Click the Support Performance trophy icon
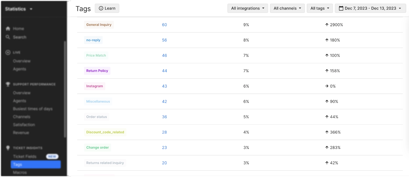 click(x=8, y=84)
